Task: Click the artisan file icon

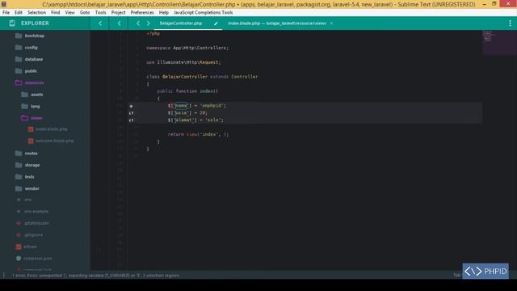Action: (19, 247)
